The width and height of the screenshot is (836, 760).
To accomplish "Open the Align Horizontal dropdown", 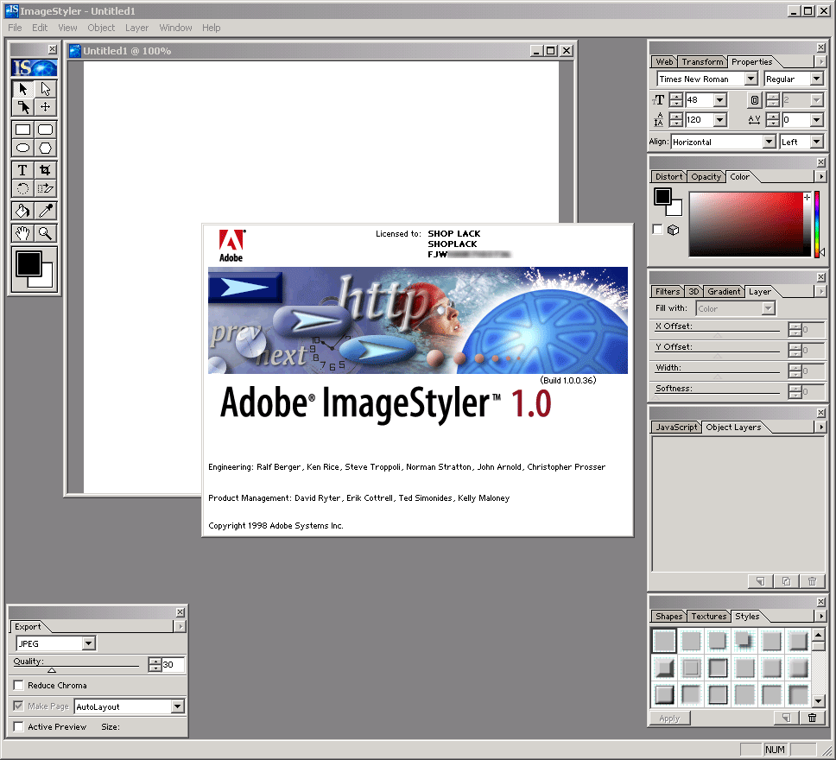I will click(769, 142).
